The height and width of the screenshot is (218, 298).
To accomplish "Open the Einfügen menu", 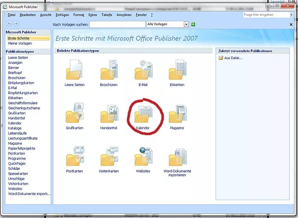I will point(62,15).
